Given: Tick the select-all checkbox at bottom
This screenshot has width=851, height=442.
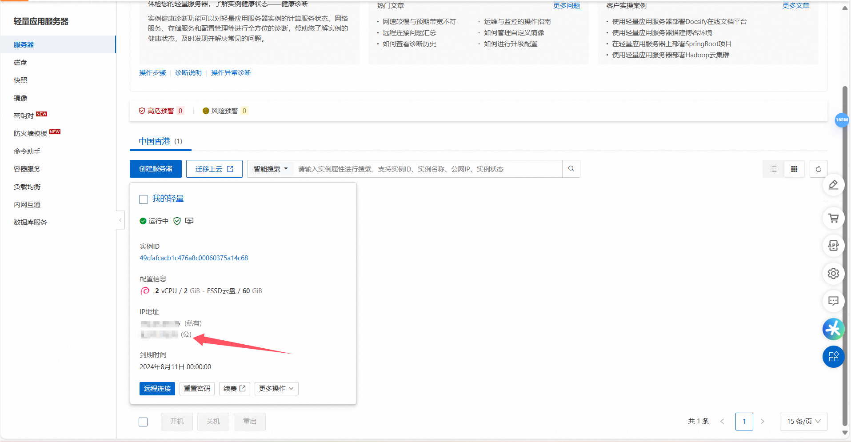Looking at the screenshot, I should coord(143,422).
